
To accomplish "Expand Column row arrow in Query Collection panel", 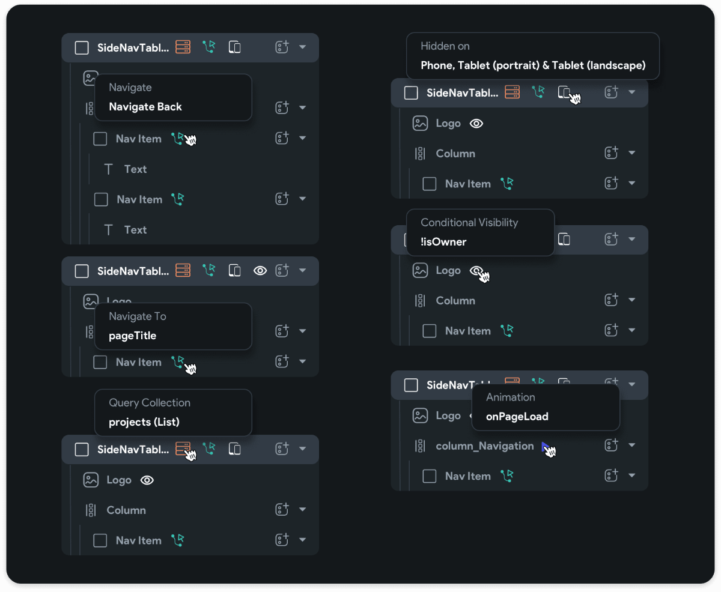I will (x=302, y=510).
